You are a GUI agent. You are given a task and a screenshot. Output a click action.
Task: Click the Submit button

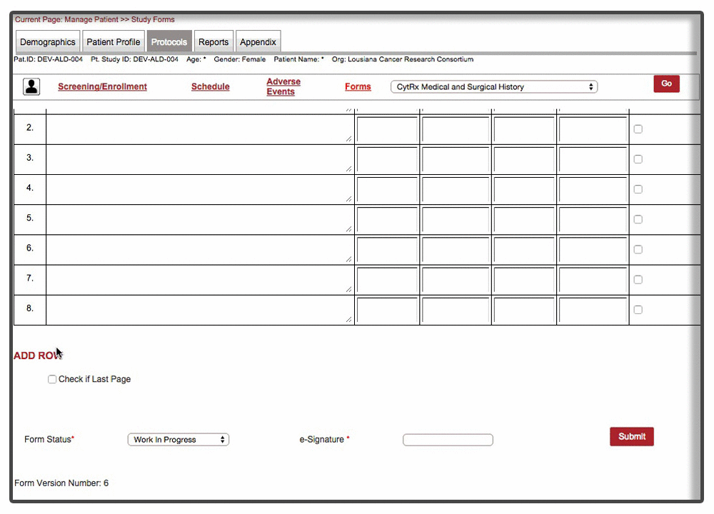pyautogui.click(x=632, y=437)
